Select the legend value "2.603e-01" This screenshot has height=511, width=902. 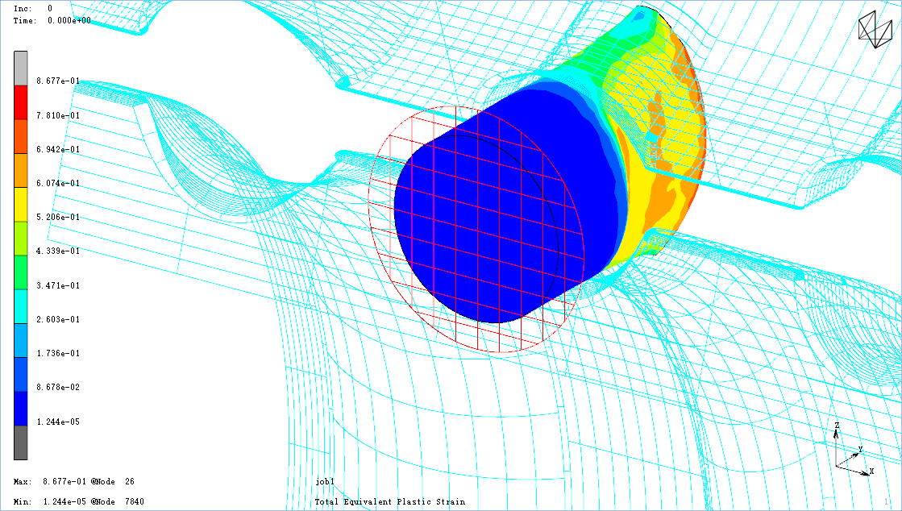point(58,320)
